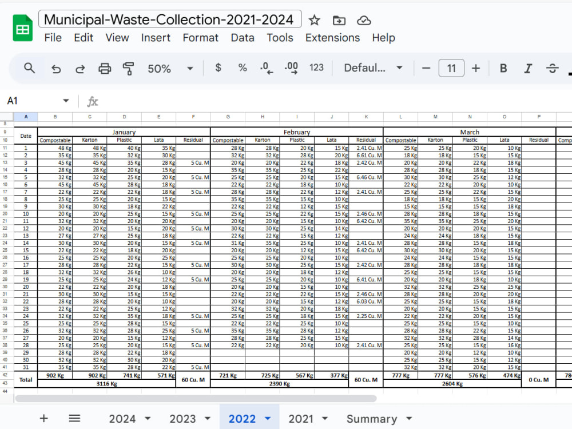Viewport: 572px width, 429px height.
Task: Open the all sheets list
Action: (x=74, y=418)
